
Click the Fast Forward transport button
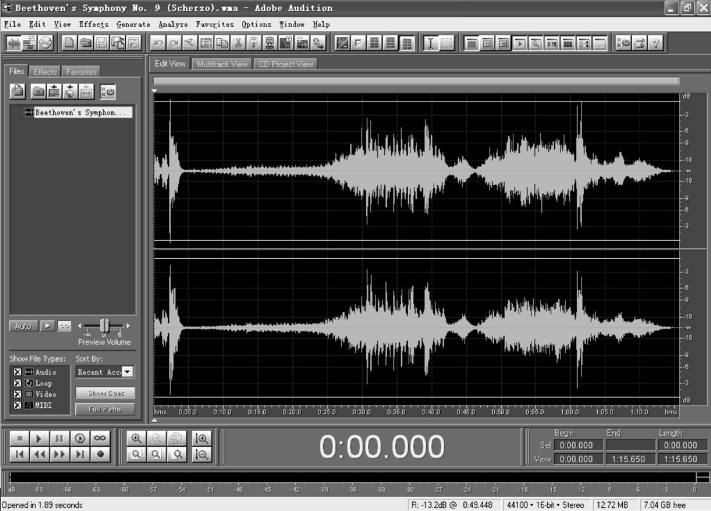pyautogui.click(x=59, y=454)
